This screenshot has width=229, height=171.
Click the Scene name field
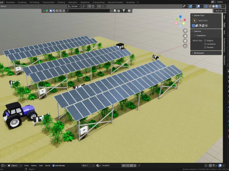pos(220,2)
